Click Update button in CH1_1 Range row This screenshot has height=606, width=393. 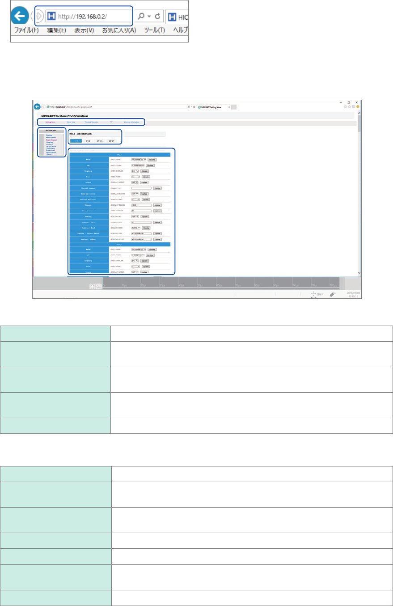coord(152,160)
